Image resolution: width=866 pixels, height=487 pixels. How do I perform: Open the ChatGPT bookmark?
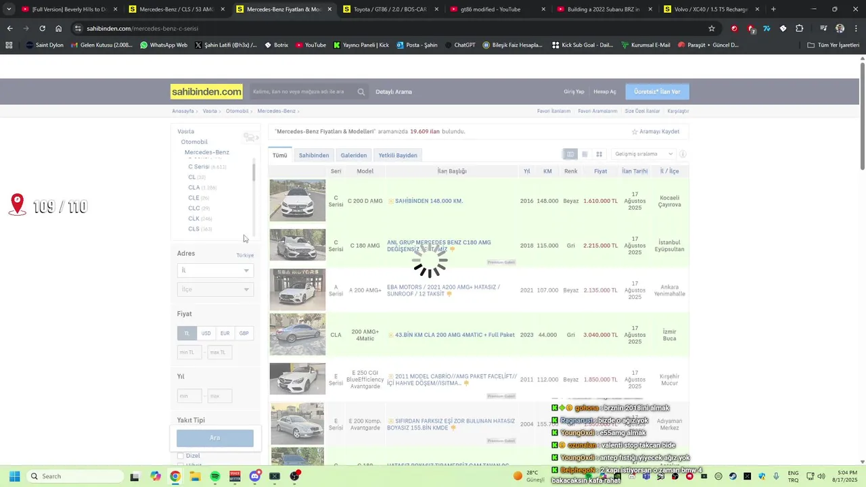coord(460,45)
